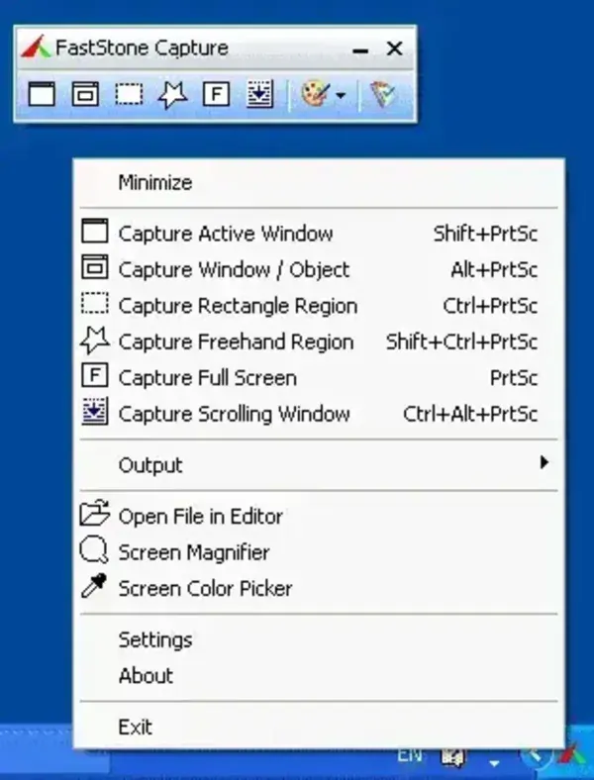
Task: Close the FastStone Capture toolbar window
Action: coord(394,49)
